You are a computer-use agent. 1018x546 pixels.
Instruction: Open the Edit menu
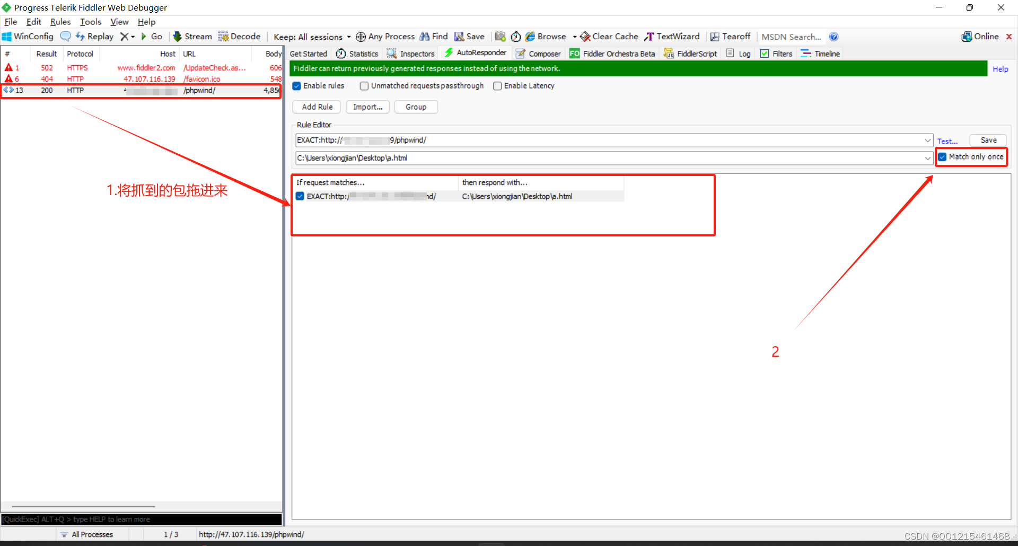pyautogui.click(x=33, y=22)
